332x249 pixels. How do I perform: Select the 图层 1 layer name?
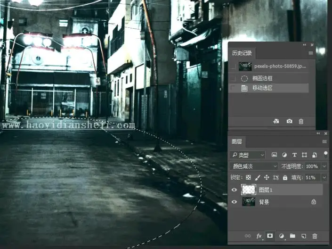click(x=266, y=190)
